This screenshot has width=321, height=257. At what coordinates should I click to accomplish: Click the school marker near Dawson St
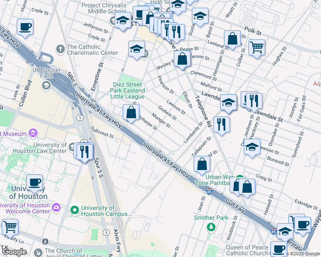tap(252, 148)
